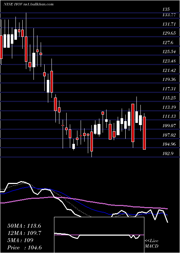Select the 111.13 price axis label
The image size is (180, 253).
[168, 116]
